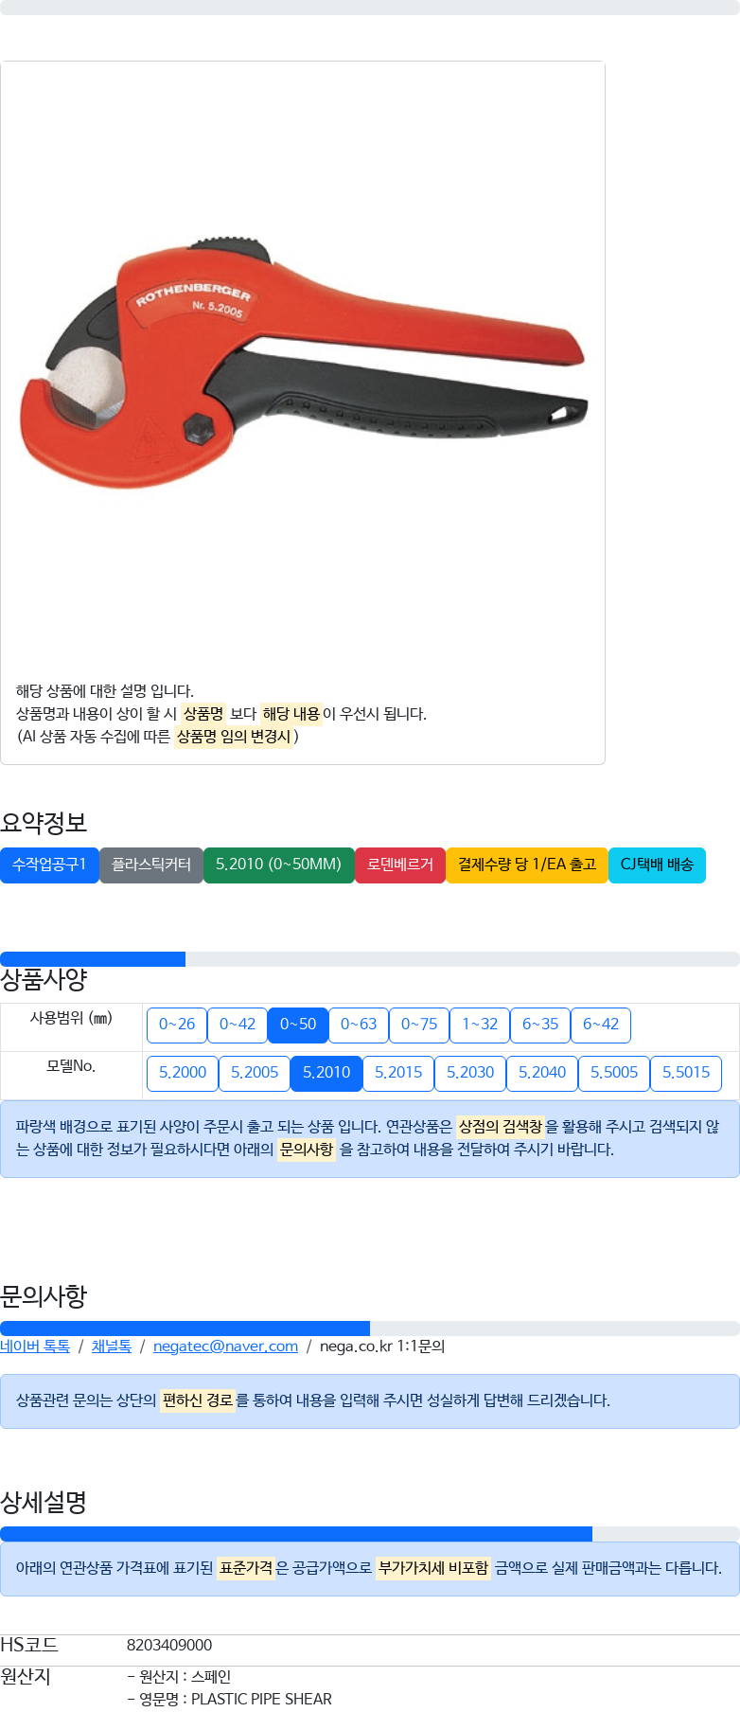740x1712 pixels.
Task: Open the 채널톡 chat link
Action: click(112, 1346)
